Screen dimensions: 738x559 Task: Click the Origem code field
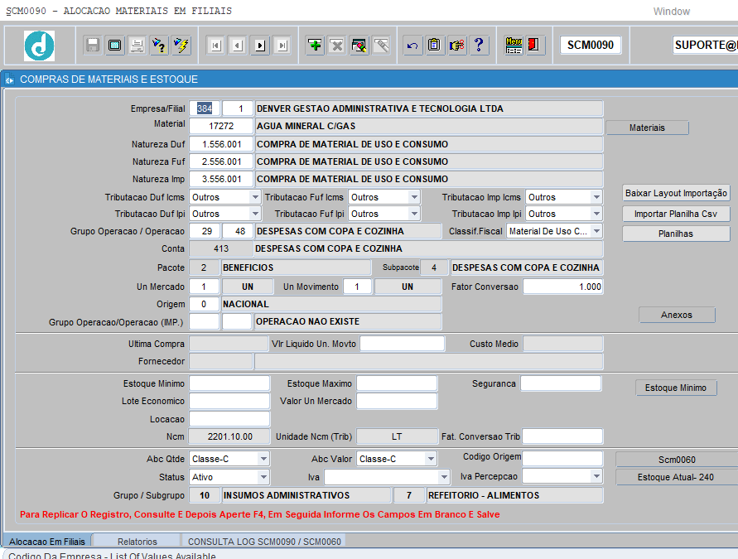click(205, 304)
